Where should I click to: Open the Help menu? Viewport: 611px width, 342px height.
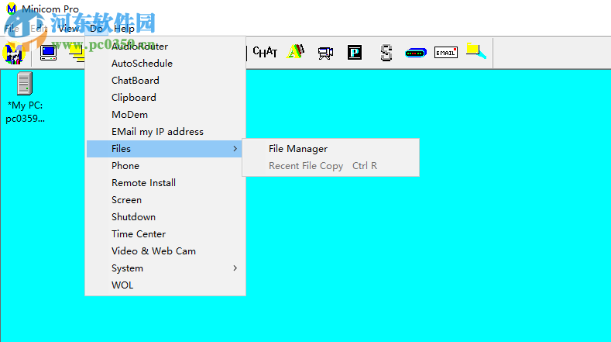(124, 29)
